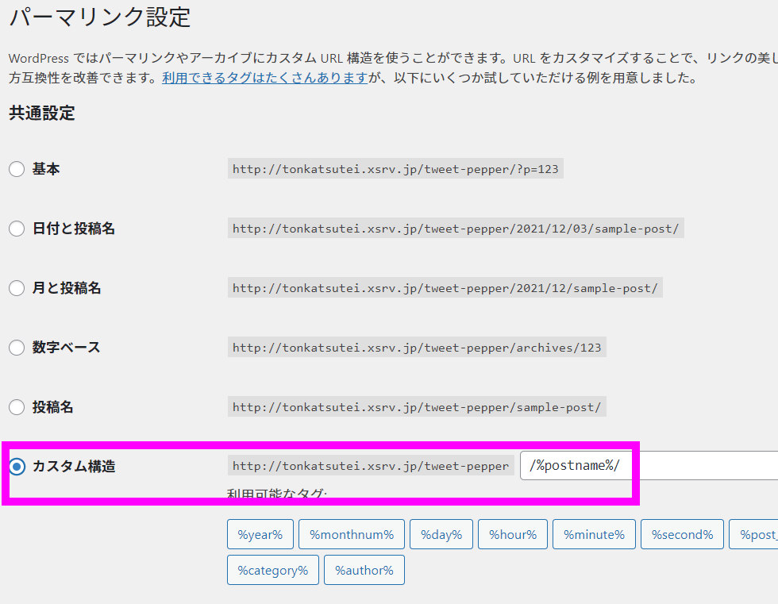Click the 2021/12/03/sample-post example URL
The image size is (778, 604).
[456, 229]
